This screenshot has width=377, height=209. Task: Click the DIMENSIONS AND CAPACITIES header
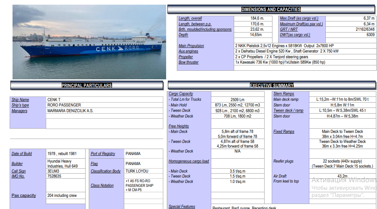coord(271,10)
